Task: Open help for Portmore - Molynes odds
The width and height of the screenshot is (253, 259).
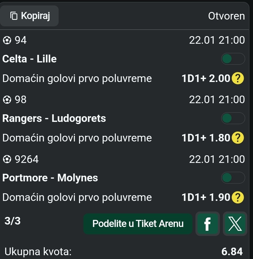Action: (x=238, y=197)
